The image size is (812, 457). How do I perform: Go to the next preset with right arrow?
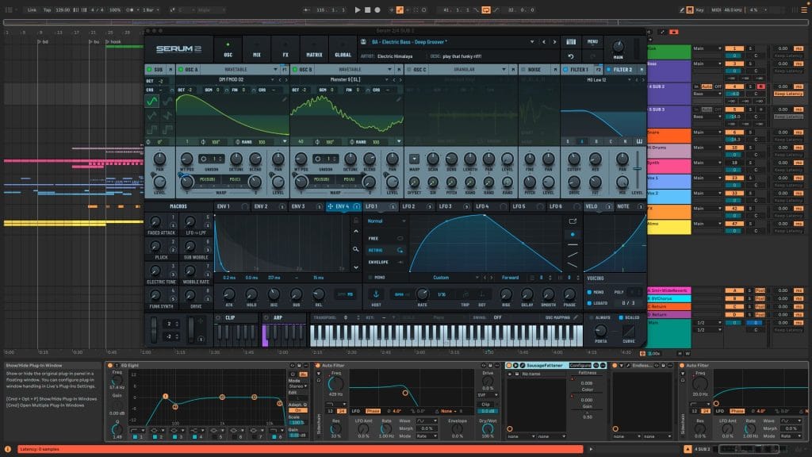point(553,42)
